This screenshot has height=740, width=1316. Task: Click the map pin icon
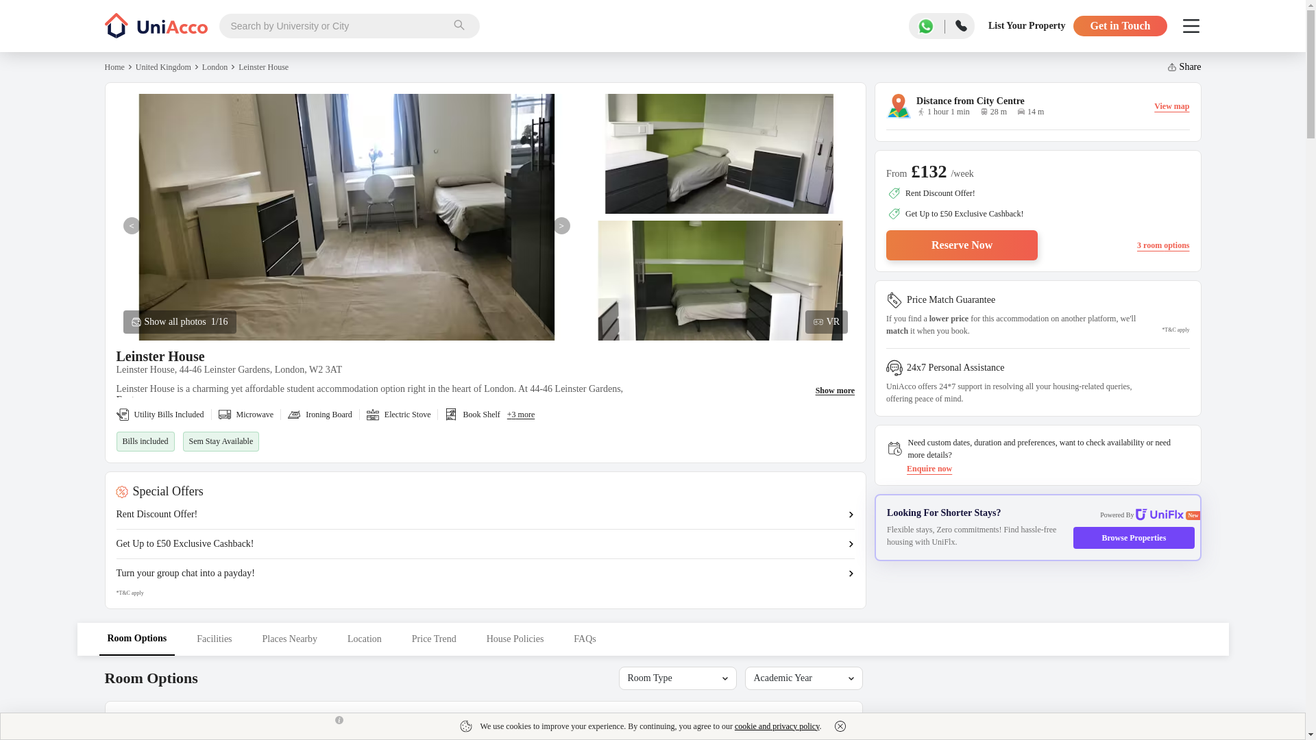[899, 106]
